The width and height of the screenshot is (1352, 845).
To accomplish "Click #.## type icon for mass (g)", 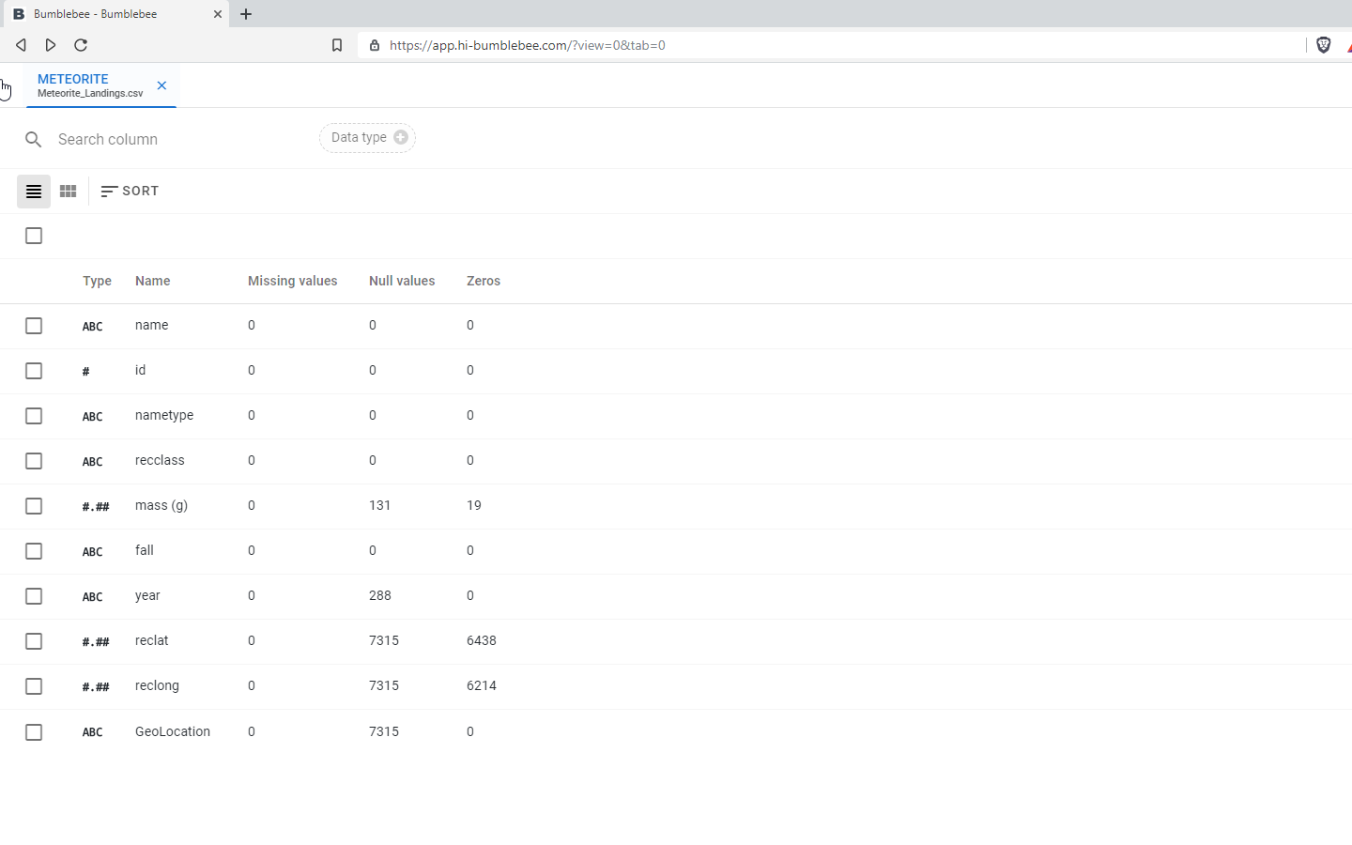I will 96,507.
